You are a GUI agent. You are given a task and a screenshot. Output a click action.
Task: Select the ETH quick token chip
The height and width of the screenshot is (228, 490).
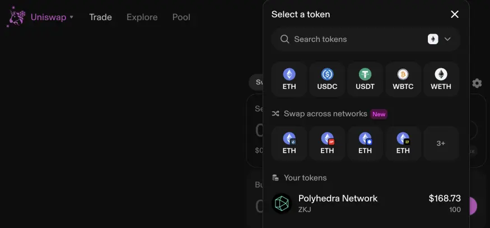[289, 79]
